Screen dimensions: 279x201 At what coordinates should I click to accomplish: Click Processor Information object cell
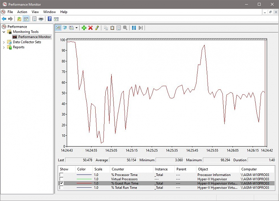pos(214,175)
